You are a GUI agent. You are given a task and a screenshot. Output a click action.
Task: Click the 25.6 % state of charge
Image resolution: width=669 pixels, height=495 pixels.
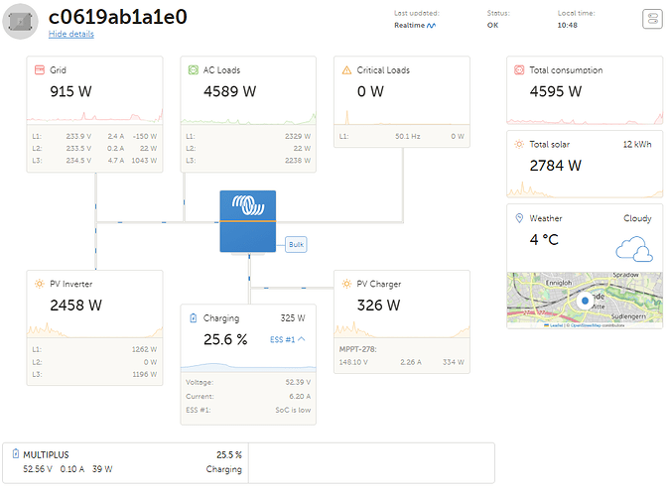tap(225, 340)
